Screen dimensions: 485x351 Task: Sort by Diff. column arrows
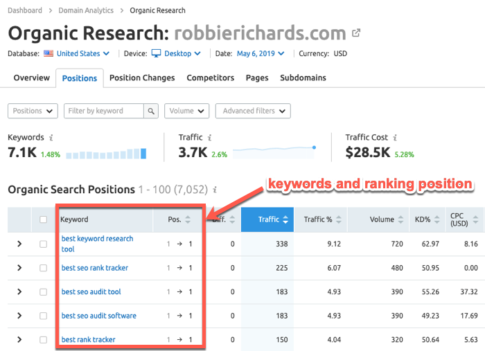(232, 219)
